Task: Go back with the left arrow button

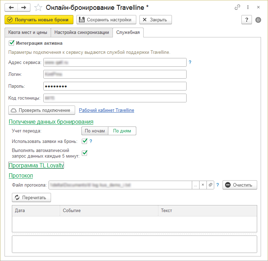Action: (11, 8)
